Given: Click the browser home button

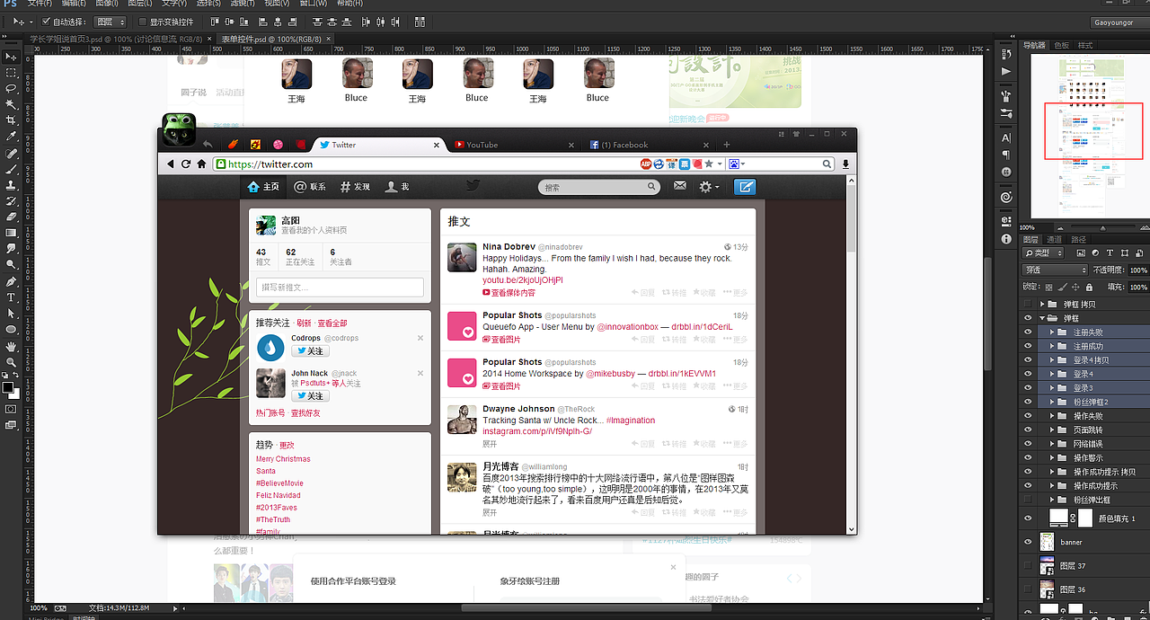Looking at the screenshot, I should coord(202,164).
